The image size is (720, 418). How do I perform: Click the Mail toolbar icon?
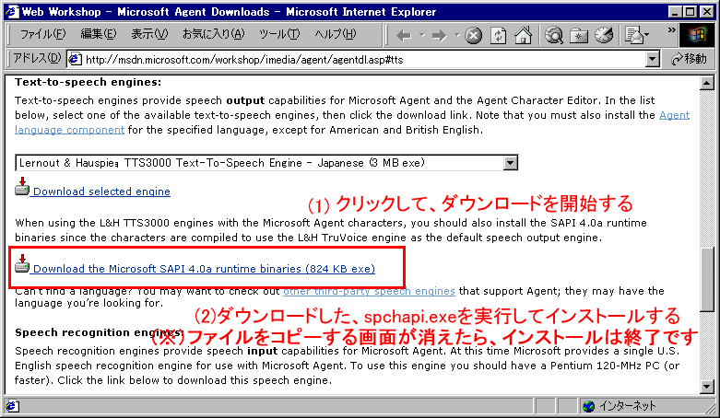coord(634,35)
